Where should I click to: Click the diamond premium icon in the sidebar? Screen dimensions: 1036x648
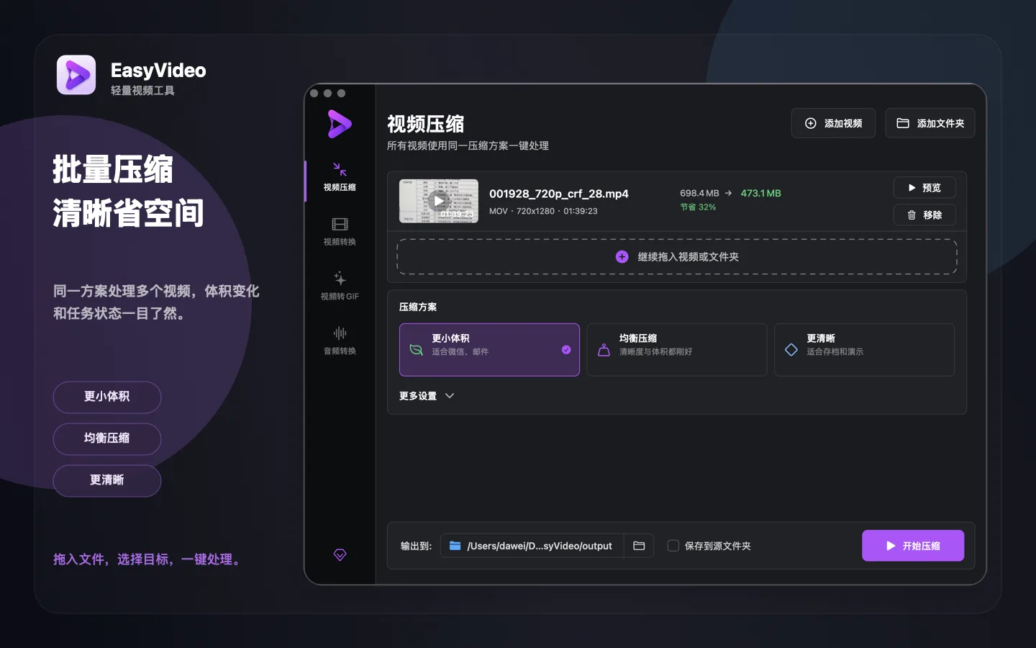[340, 554]
